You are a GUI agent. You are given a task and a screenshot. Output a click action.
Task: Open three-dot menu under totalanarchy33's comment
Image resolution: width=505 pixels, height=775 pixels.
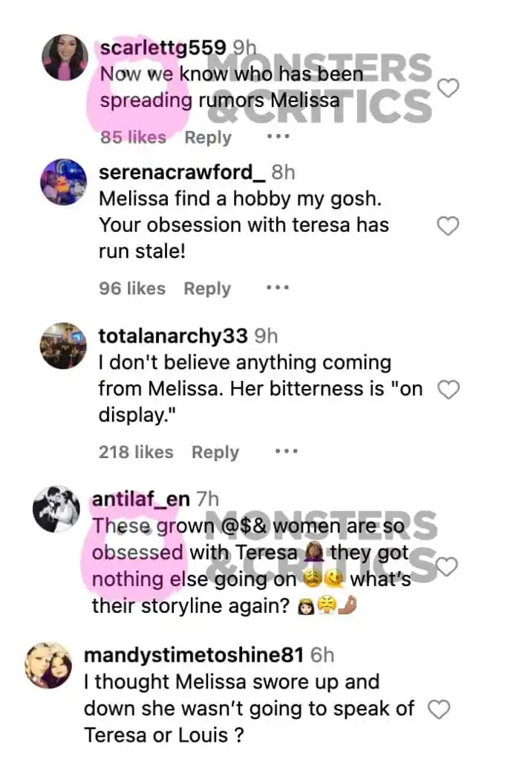(287, 451)
